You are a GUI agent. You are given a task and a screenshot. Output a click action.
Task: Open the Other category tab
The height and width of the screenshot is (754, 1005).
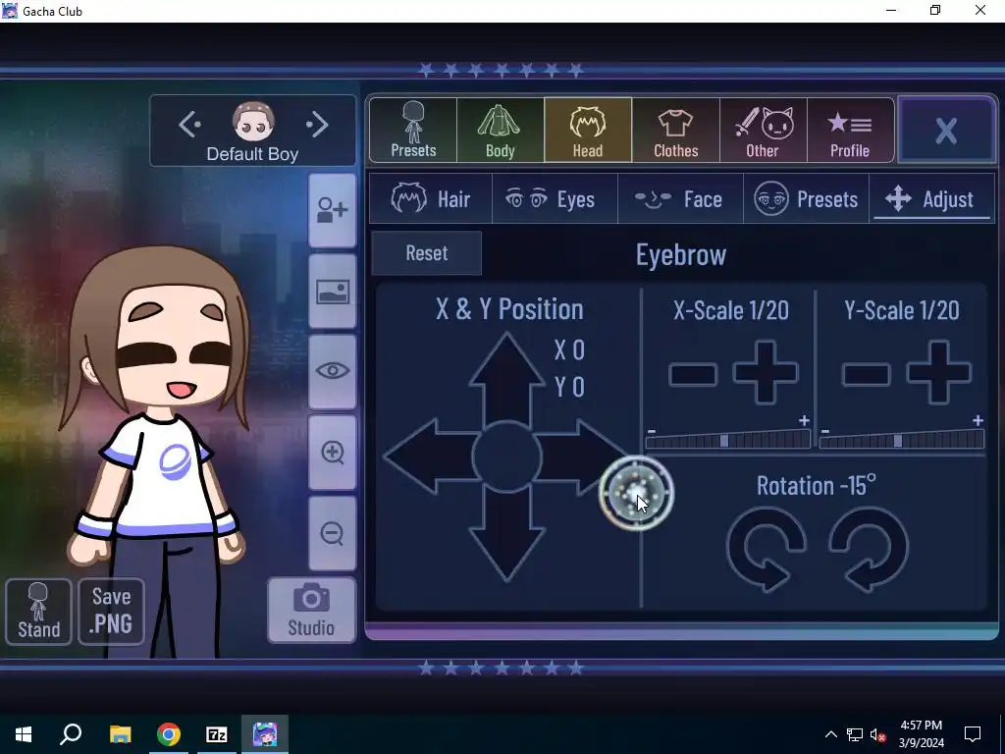point(763,131)
